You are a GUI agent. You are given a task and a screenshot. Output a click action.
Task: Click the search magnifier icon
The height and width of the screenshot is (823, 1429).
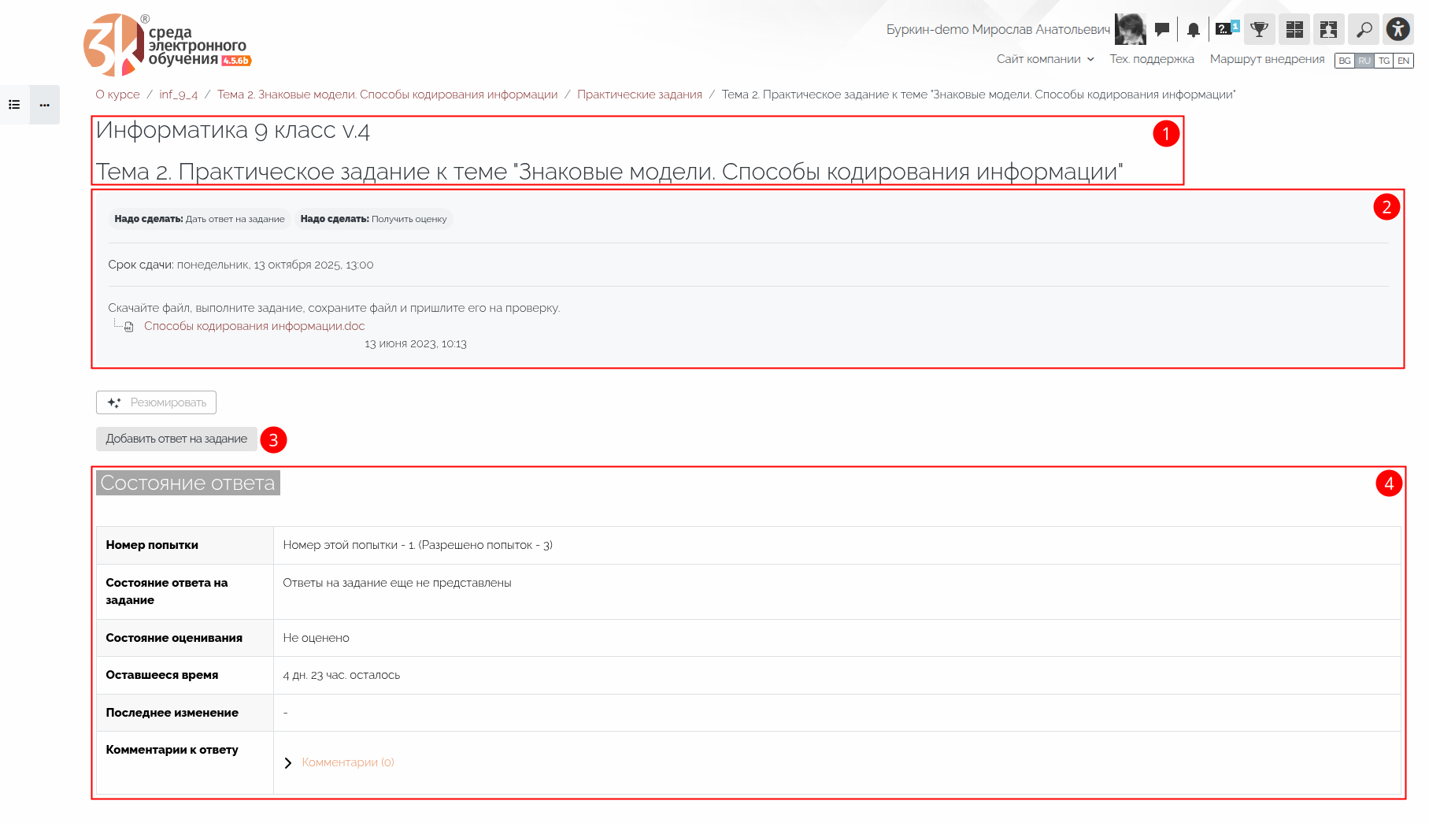(x=1364, y=30)
